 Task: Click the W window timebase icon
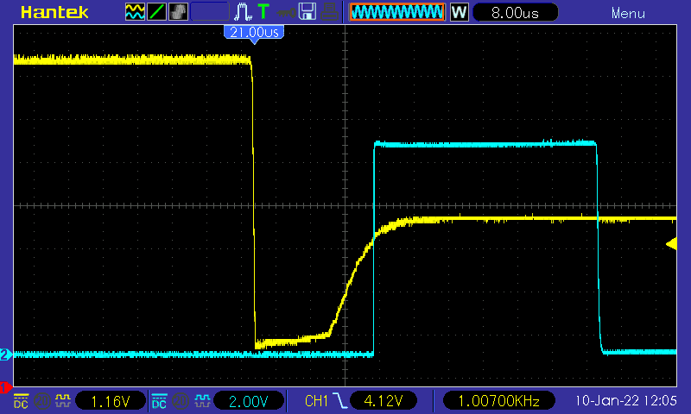click(459, 12)
